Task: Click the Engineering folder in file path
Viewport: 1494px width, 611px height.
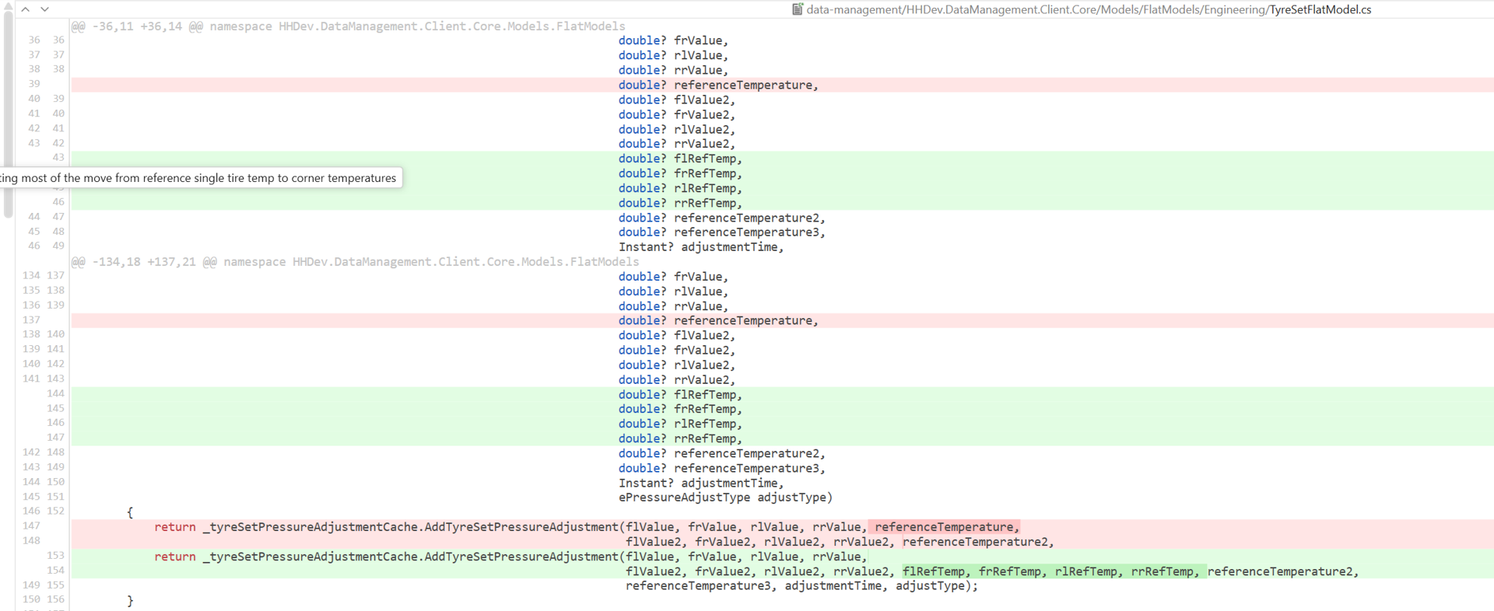Action: point(1227,9)
